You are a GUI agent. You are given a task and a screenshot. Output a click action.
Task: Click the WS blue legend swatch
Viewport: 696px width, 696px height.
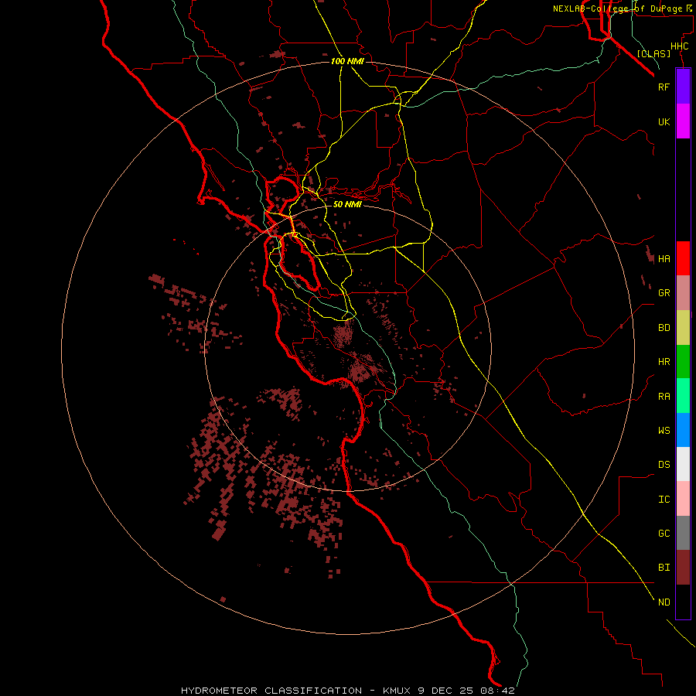click(683, 430)
